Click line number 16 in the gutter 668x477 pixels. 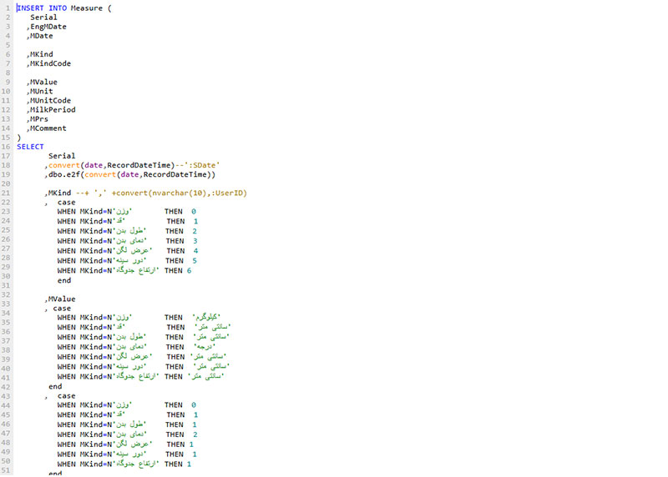[8, 147]
